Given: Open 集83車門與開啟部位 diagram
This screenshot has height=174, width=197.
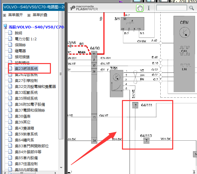Looking at the screenshot, I should pos(32,146).
